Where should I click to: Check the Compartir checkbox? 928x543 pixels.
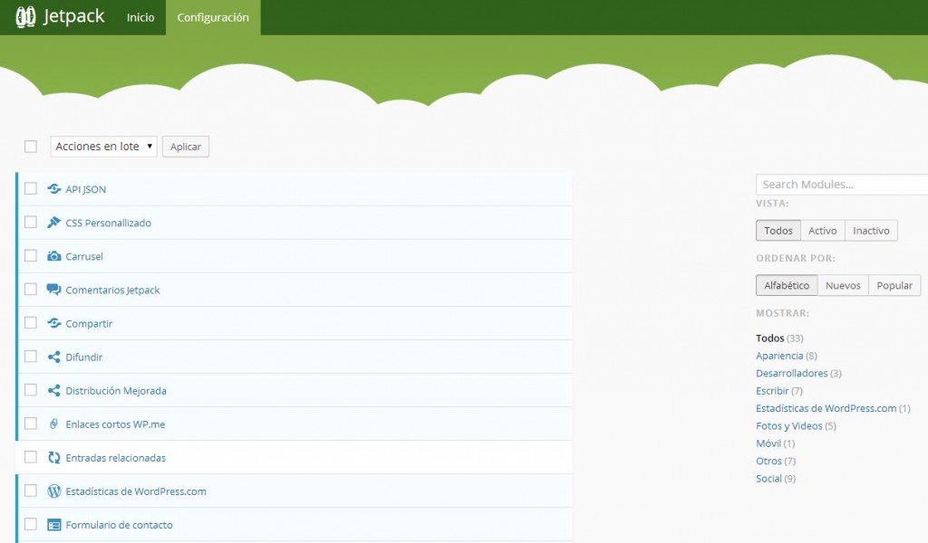(x=31, y=322)
